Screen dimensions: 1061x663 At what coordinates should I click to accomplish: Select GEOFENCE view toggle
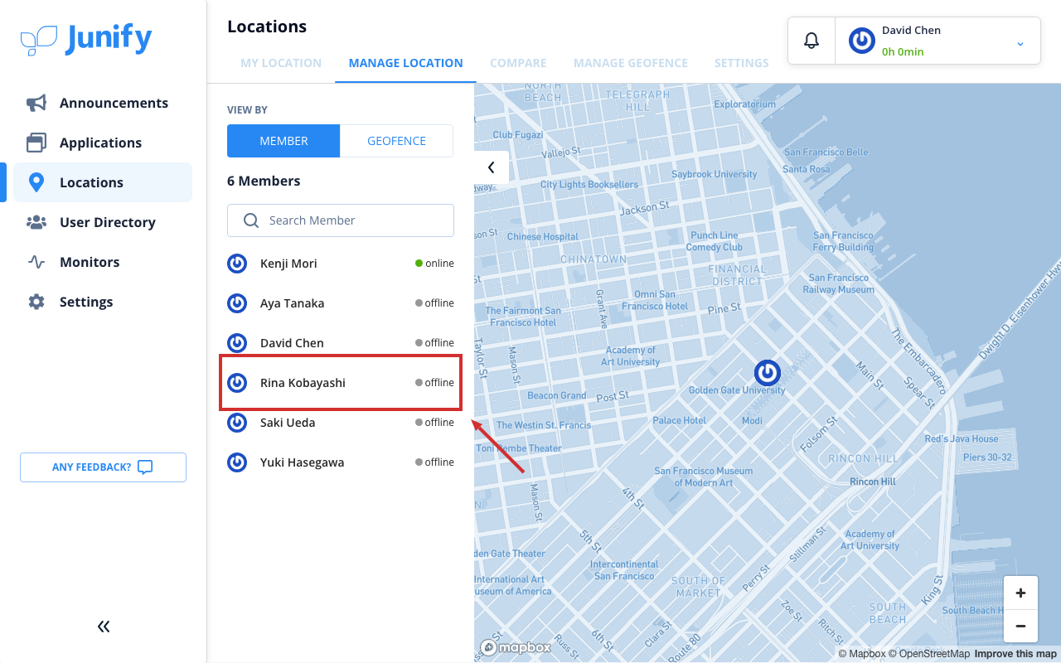point(396,141)
